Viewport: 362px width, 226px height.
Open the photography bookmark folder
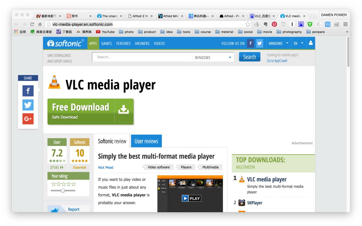289,32
